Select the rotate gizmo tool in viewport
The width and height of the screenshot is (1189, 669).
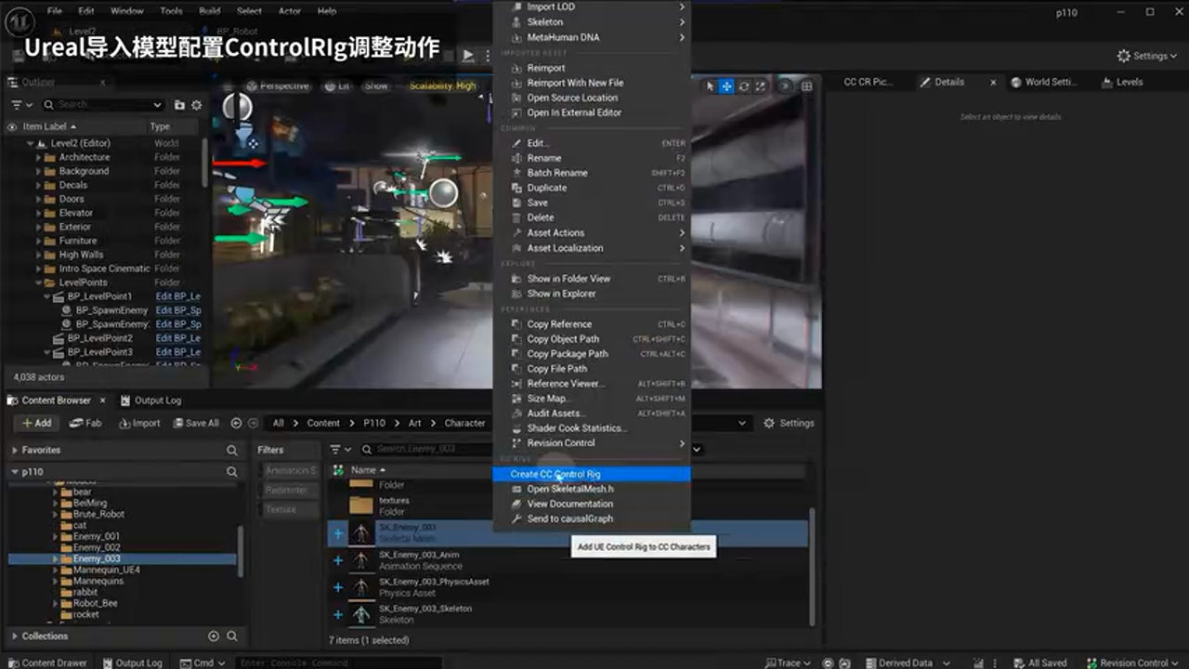click(x=744, y=86)
